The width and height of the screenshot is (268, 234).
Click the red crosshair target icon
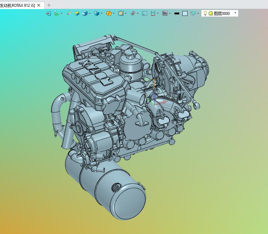pyautogui.click(x=133, y=13)
